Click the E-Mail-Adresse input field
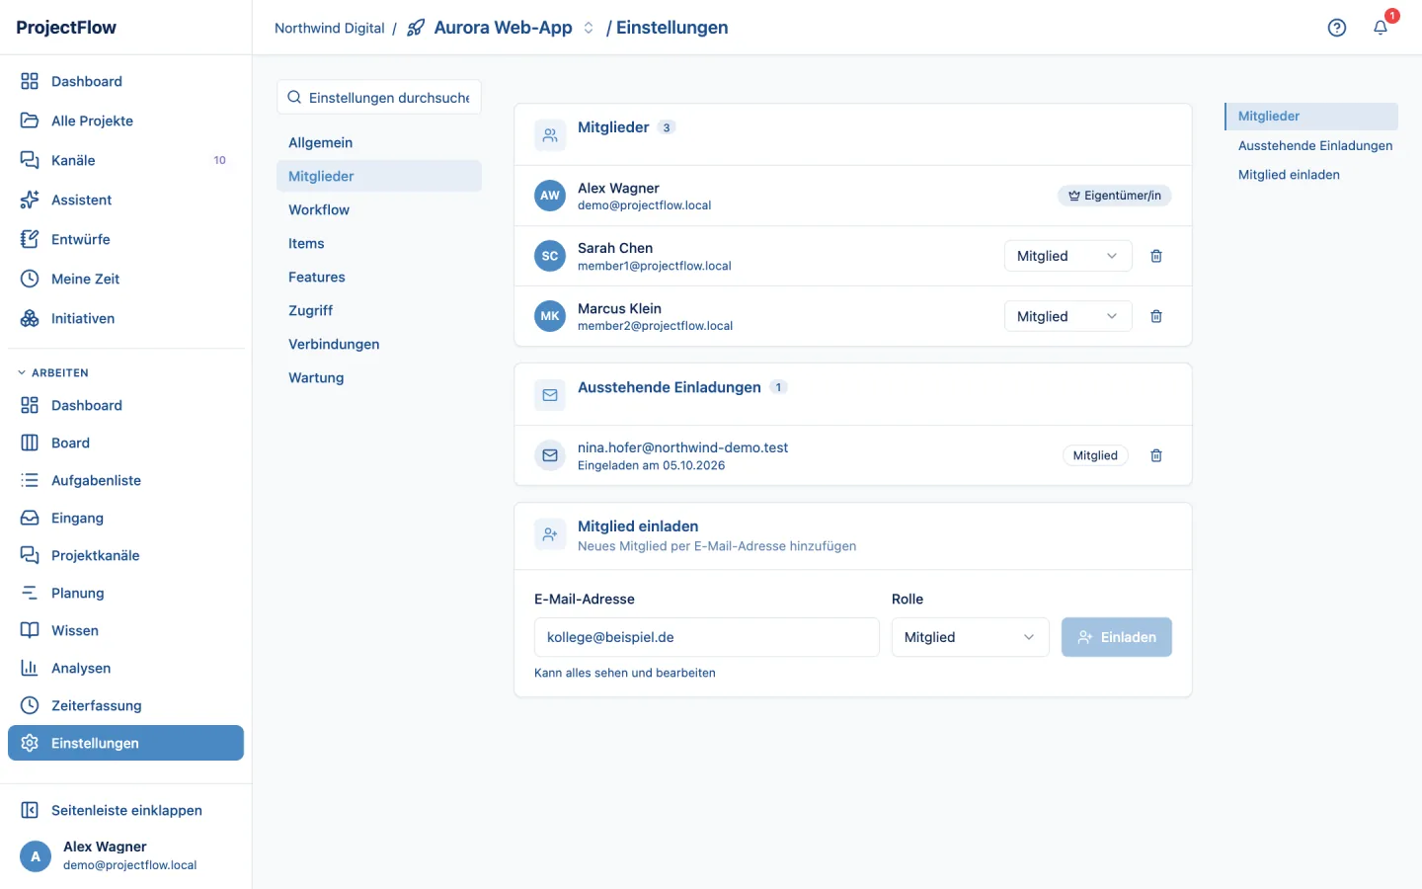The height and width of the screenshot is (889, 1422). (x=707, y=637)
